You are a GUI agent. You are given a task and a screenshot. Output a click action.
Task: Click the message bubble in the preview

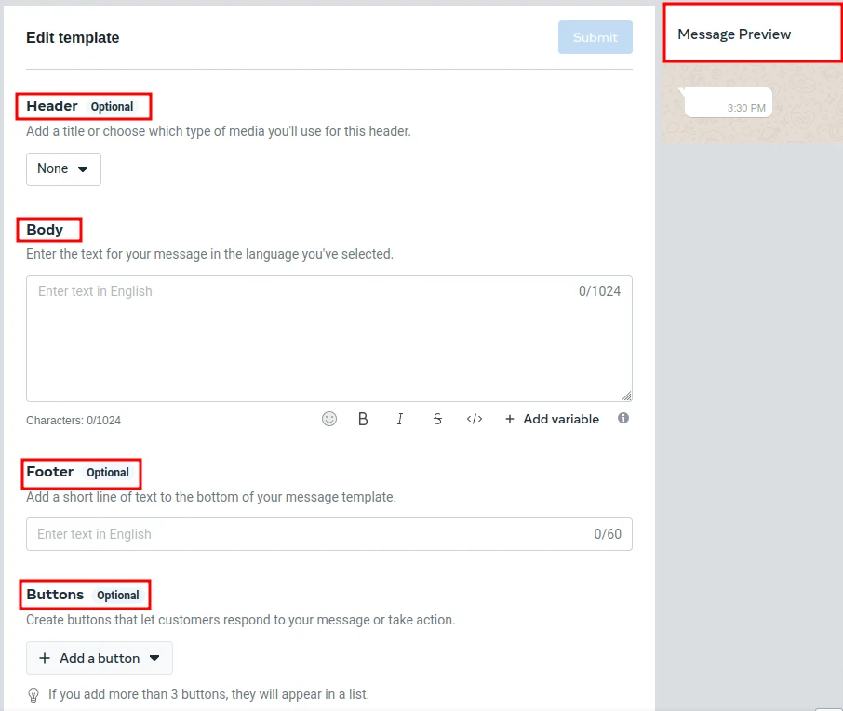(729, 102)
